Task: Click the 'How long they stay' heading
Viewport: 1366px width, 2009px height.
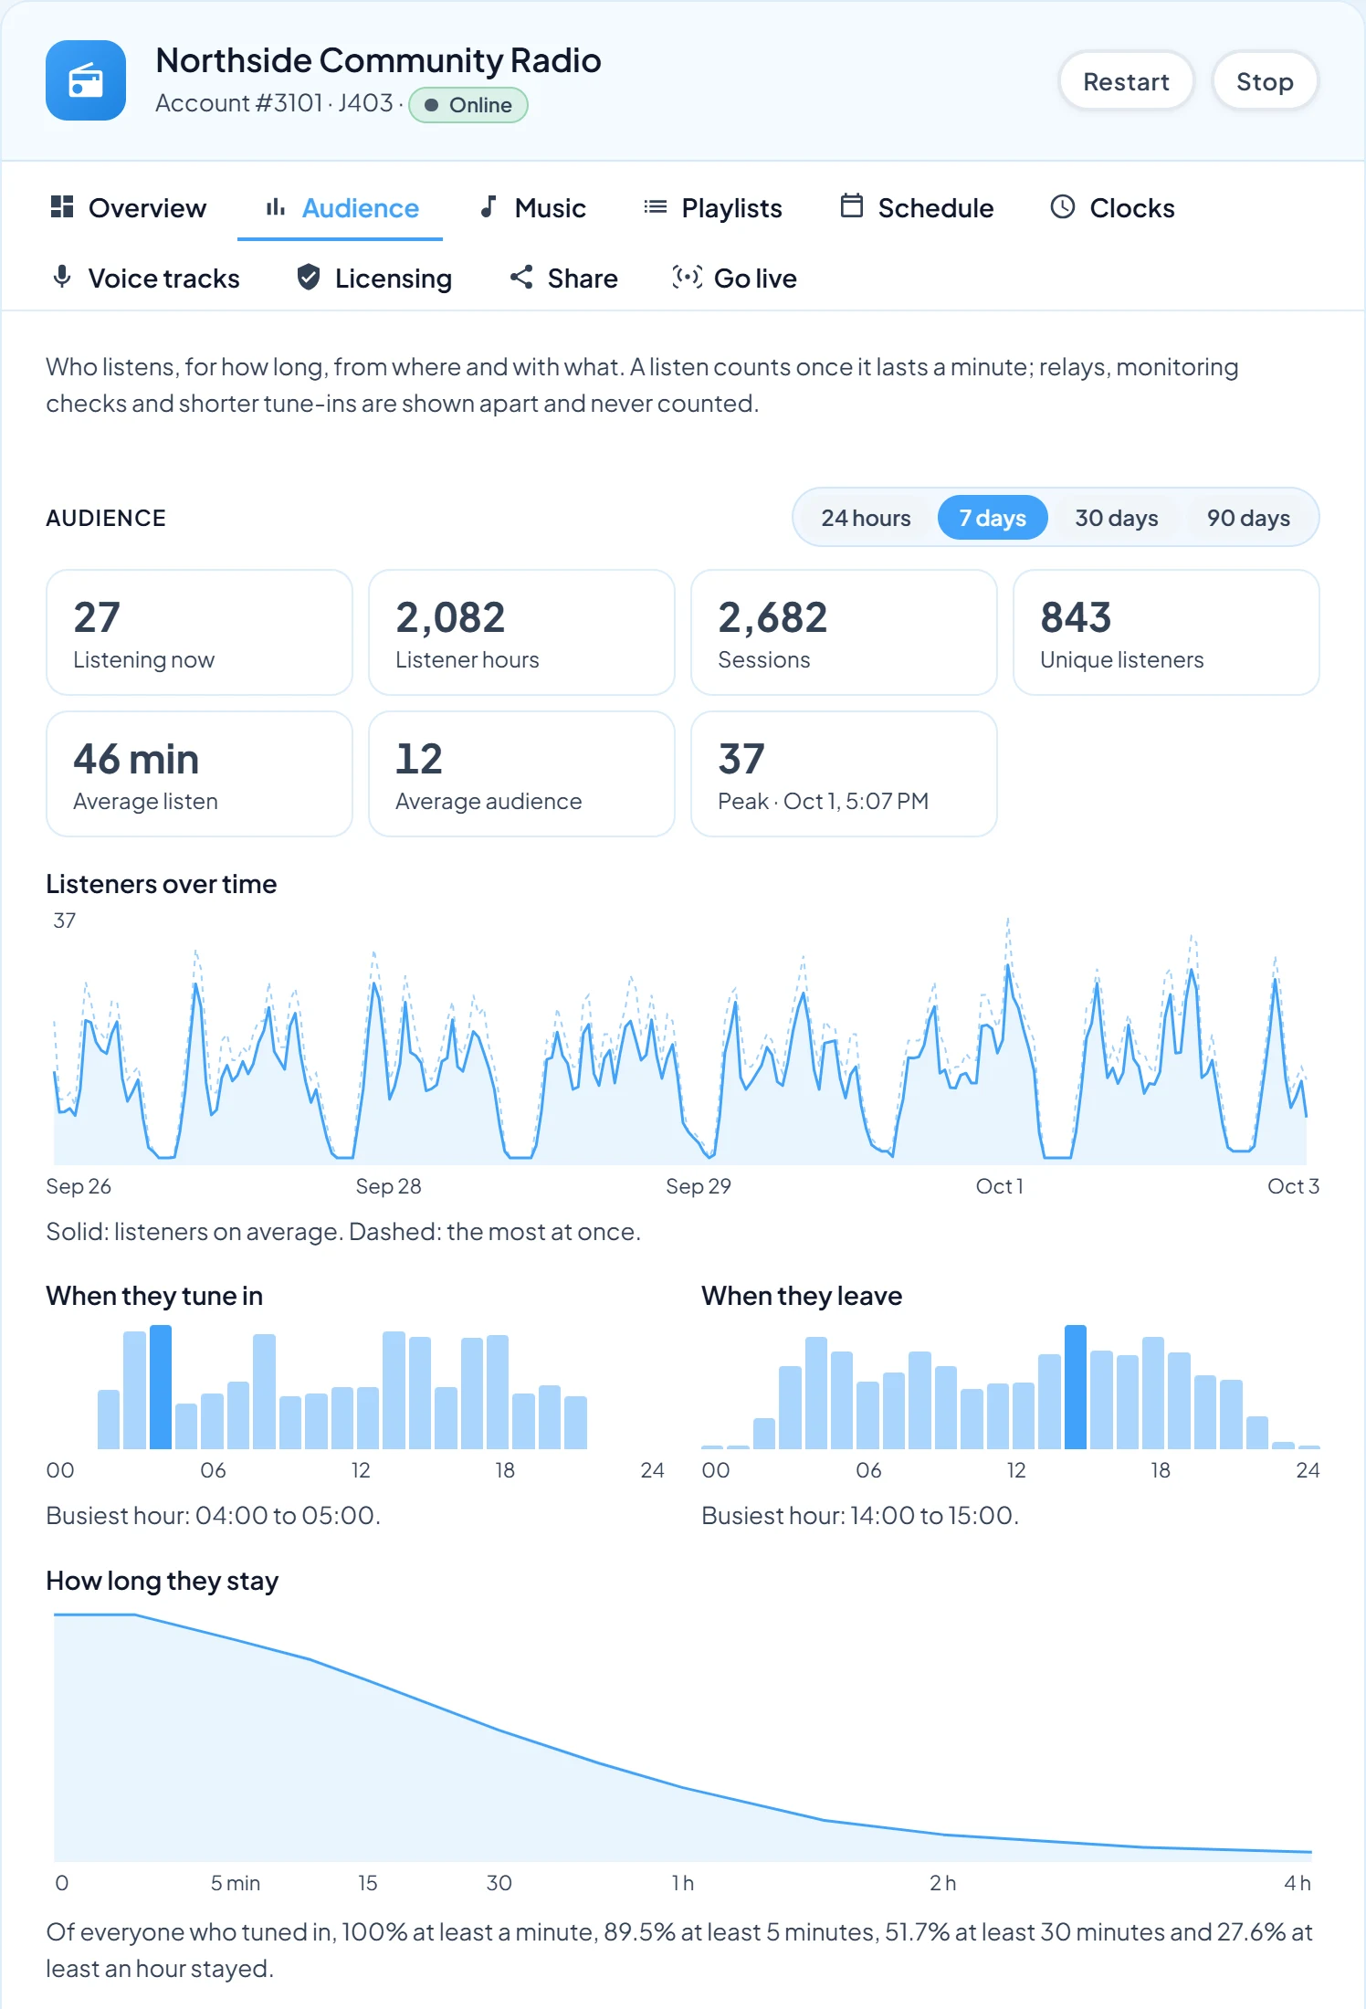Action: click(163, 1581)
